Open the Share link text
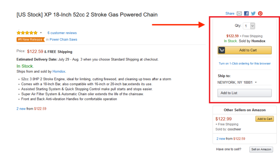 230,14
